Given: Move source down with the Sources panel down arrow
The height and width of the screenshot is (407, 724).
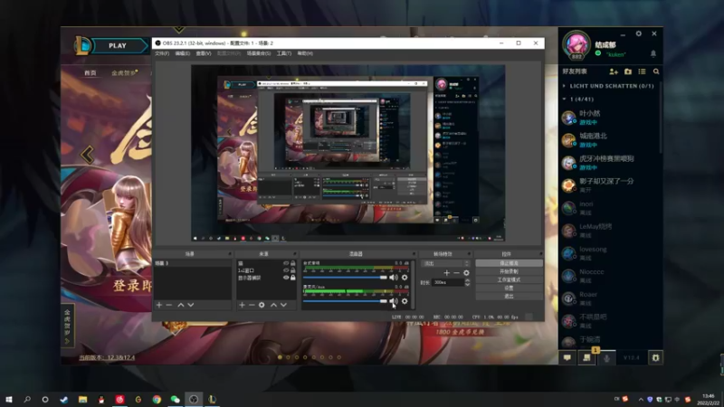Looking at the screenshot, I should [x=283, y=305].
